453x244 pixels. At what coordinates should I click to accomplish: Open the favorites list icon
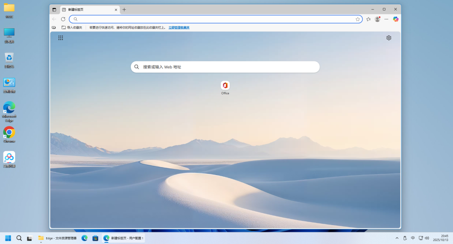tap(368, 19)
